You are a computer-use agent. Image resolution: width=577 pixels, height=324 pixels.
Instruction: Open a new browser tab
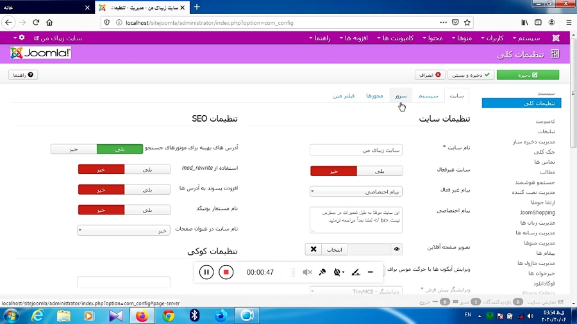tap(197, 6)
